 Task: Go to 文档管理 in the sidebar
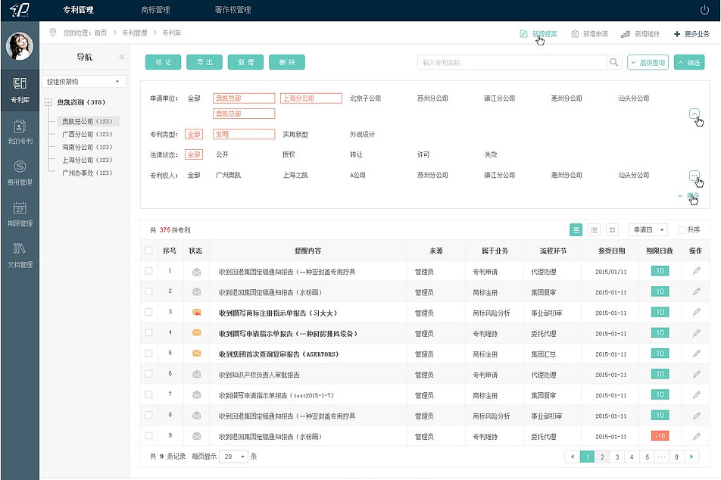(x=20, y=254)
